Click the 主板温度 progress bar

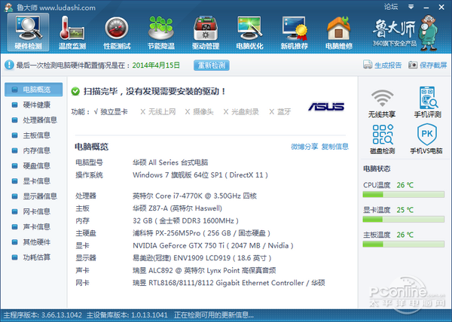pyautogui.click(x=403, y=245)
